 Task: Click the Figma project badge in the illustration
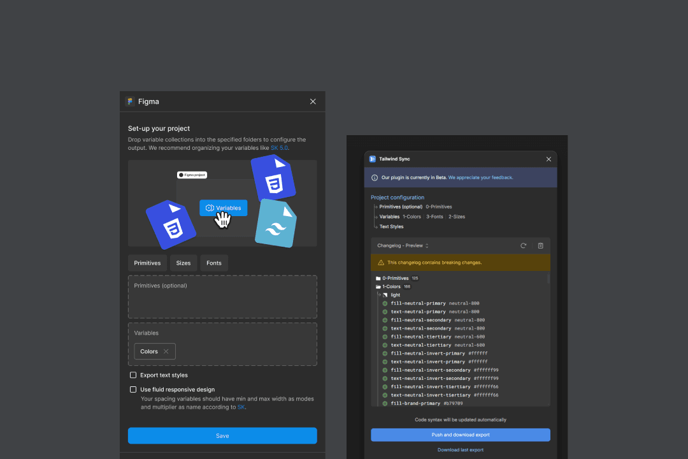[192, 175]
